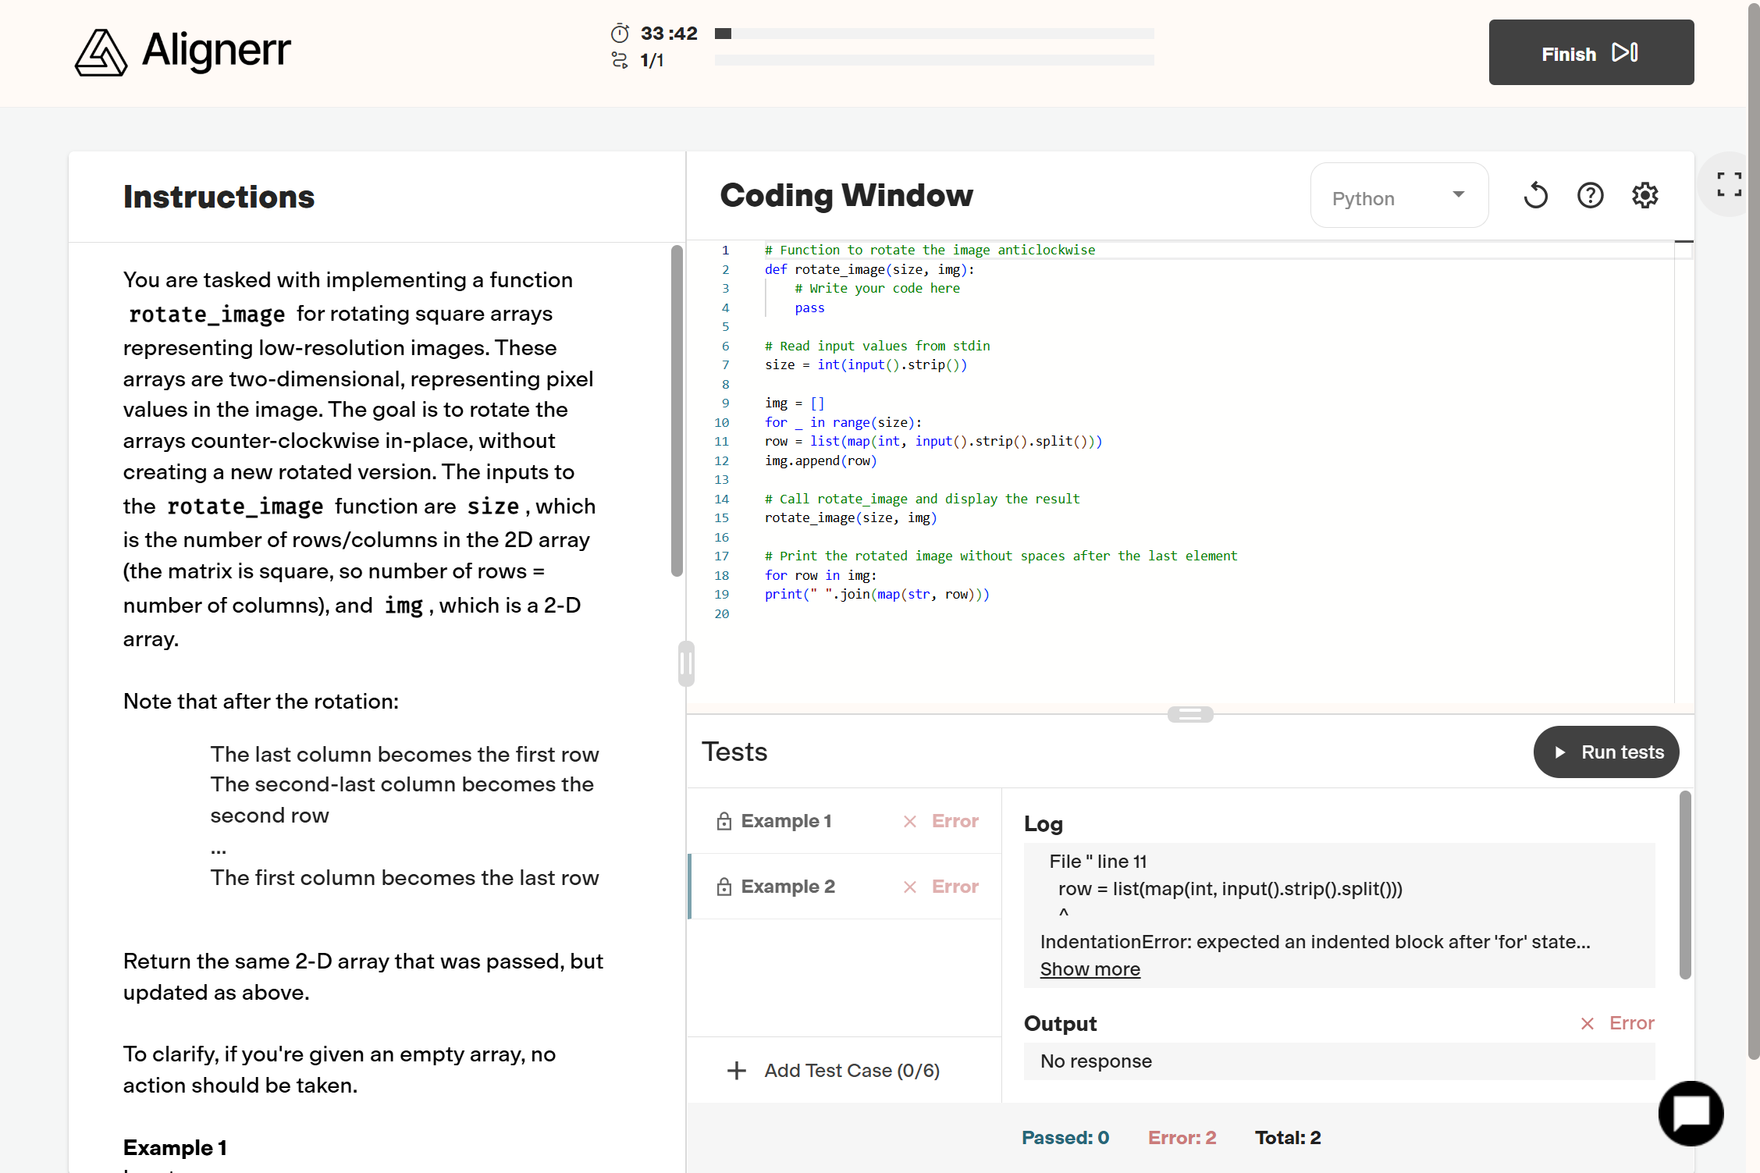1760x1173 pixels.
Task: Click the 33:42 timer text
Action: pos(668,34)
